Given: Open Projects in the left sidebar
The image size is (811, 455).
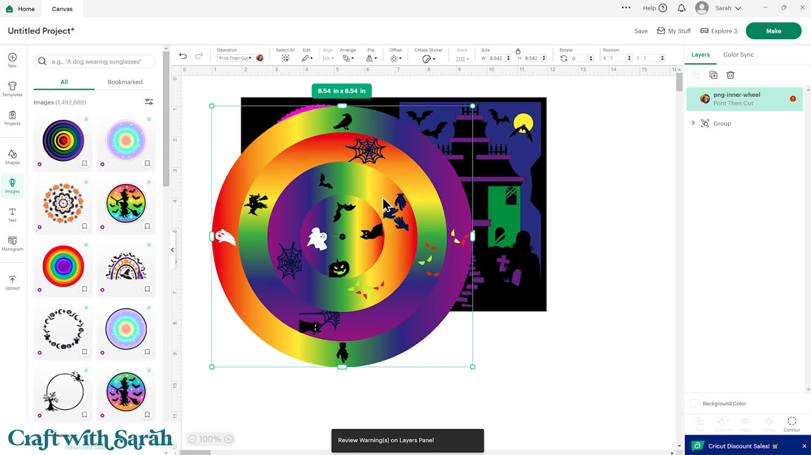Looking at the screenshot, I should 12,118.
